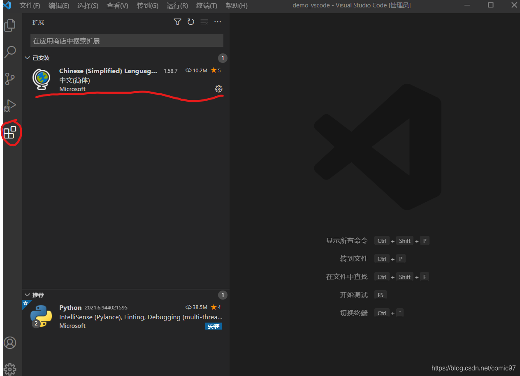520x376 pixels.
Task: Collapse the 推荐 section
Action: (27, 295)
